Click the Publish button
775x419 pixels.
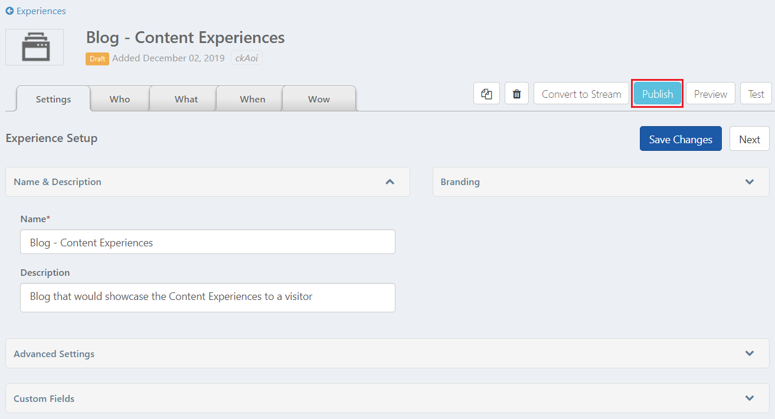(x=658, y=94)
